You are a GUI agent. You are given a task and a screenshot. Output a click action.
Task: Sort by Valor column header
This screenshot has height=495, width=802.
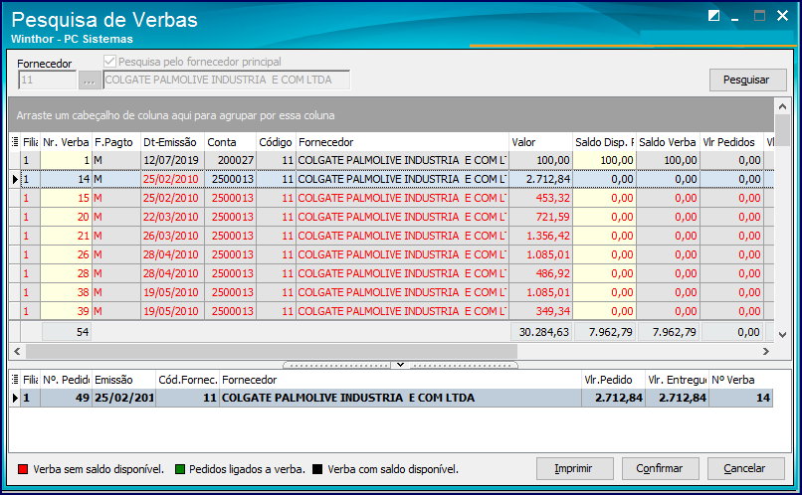pyautogui.click(x=540, y=142)
